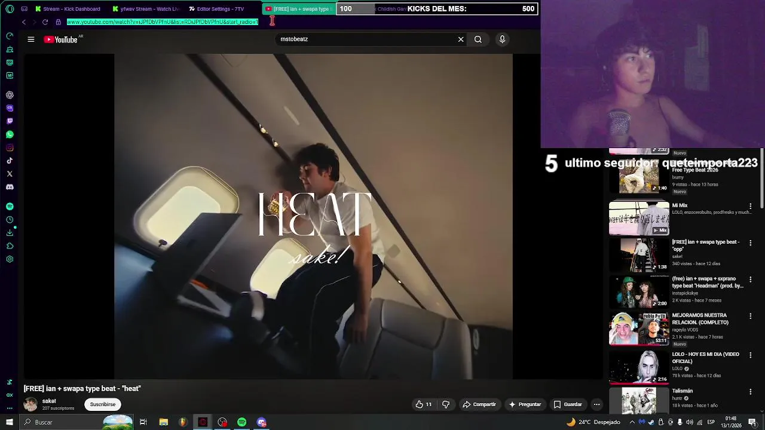Open LOLO - HOY ES MI DIA title

(x=705, y=358)
